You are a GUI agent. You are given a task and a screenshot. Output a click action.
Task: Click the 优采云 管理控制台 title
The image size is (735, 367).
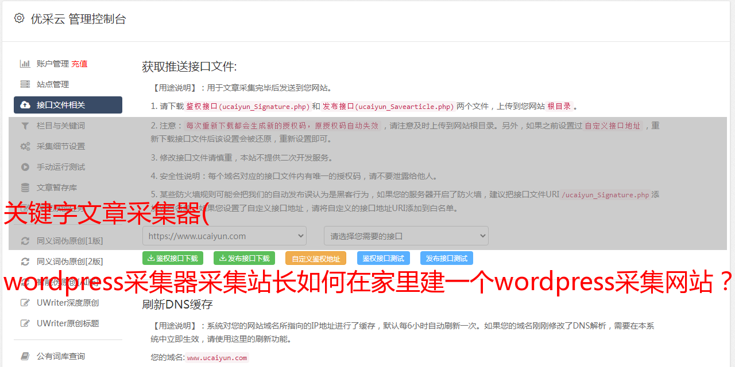pos(78,19)
